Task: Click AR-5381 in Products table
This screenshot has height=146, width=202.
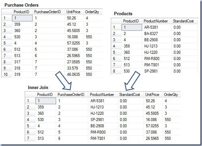Action: 151,27
